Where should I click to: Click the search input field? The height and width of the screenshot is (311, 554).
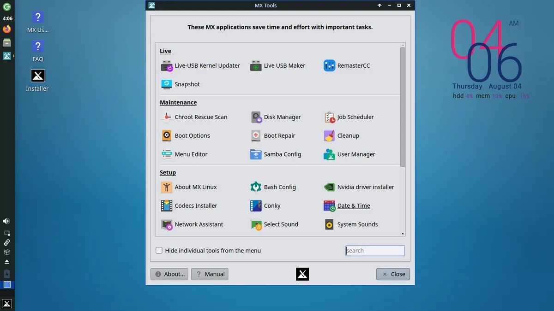[x=375, y=251]
